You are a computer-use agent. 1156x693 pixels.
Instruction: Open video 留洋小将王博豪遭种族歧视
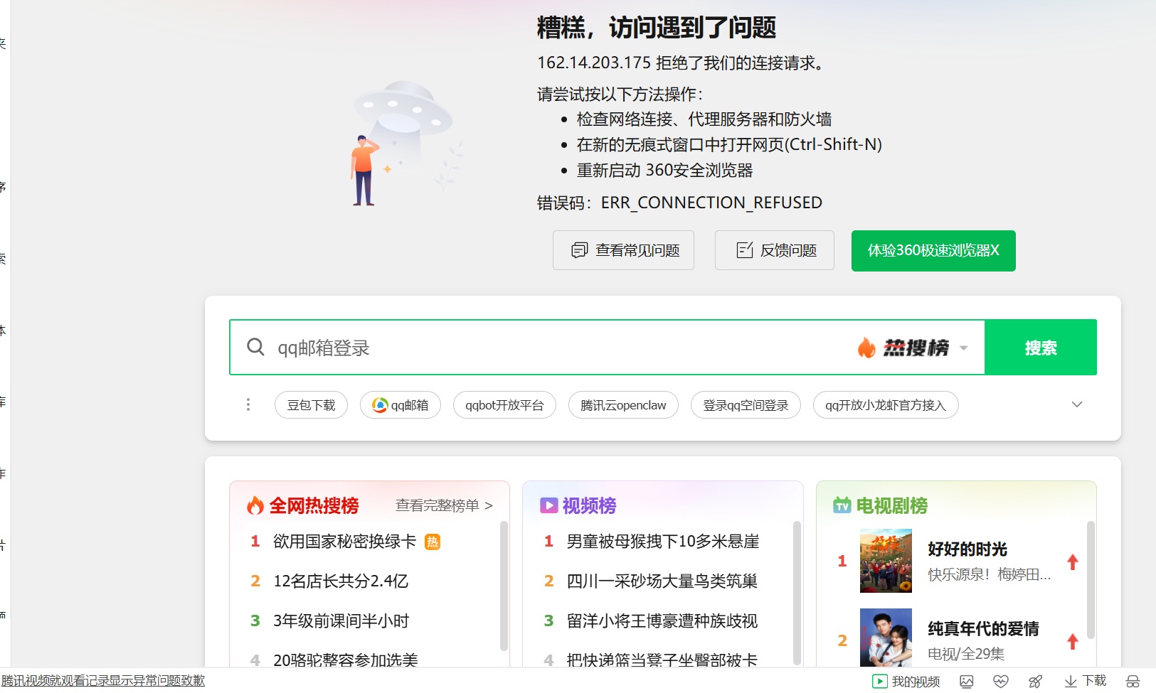coord(662,621)
